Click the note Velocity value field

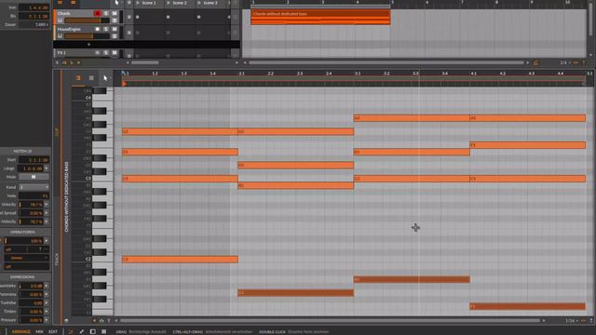(x=32, y=205)
